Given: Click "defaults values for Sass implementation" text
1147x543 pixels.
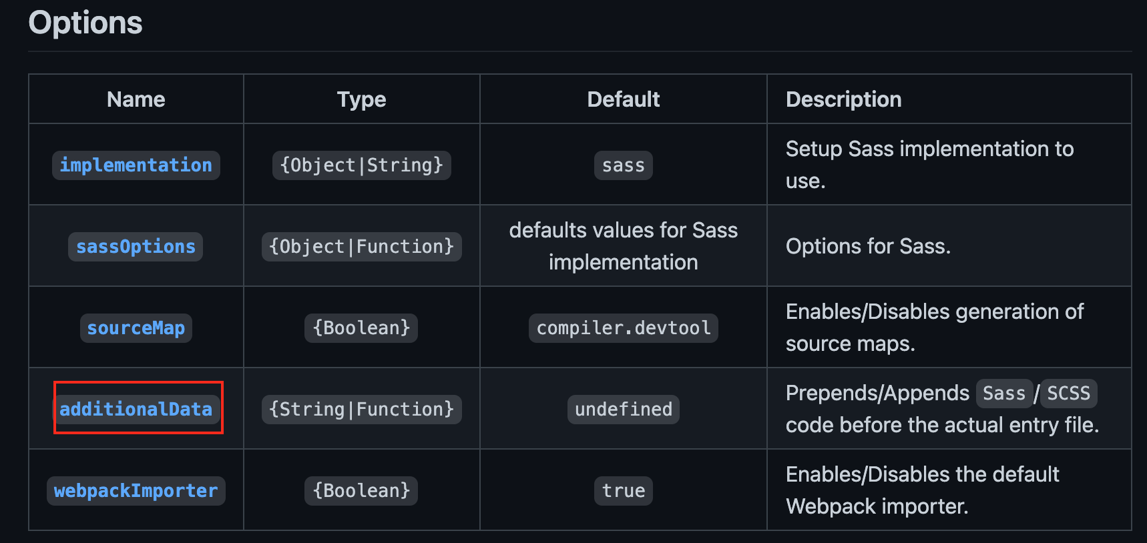Looking at the screenshot, I should [623, 246].
